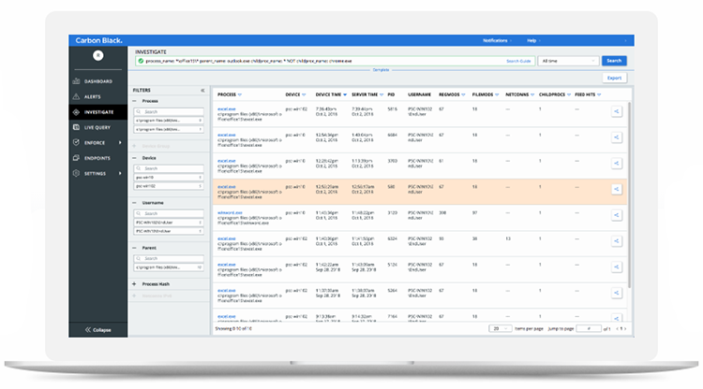Open the Live Query icon in the sidebar
703x389 pixels.
click(76, 127)
